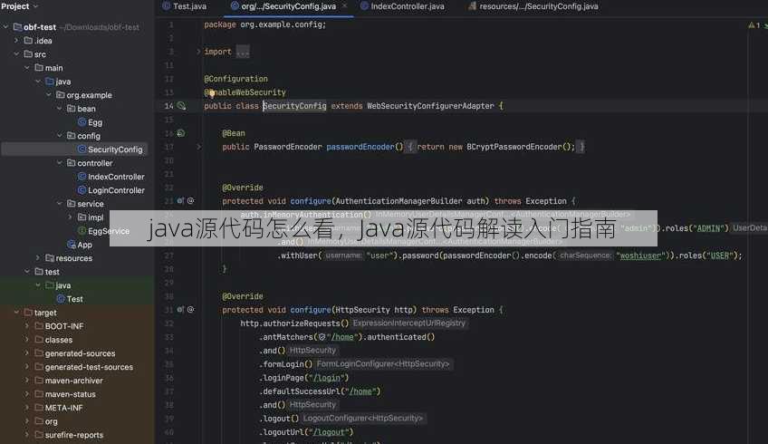
Task: Expand the BOOT-INF folder
Action: click(x=27, y=326)
